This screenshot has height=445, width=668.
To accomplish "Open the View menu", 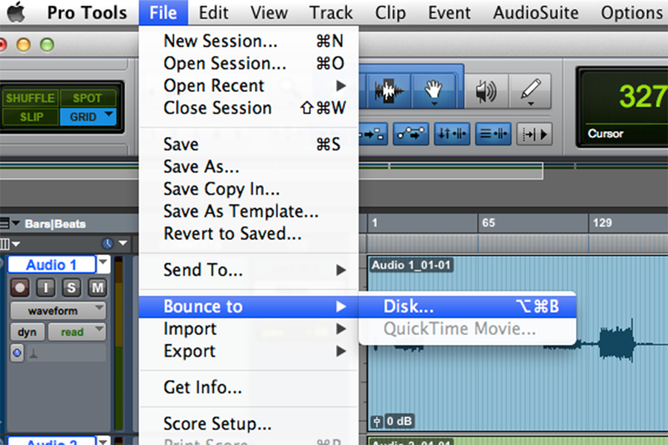I will (269, 12).
